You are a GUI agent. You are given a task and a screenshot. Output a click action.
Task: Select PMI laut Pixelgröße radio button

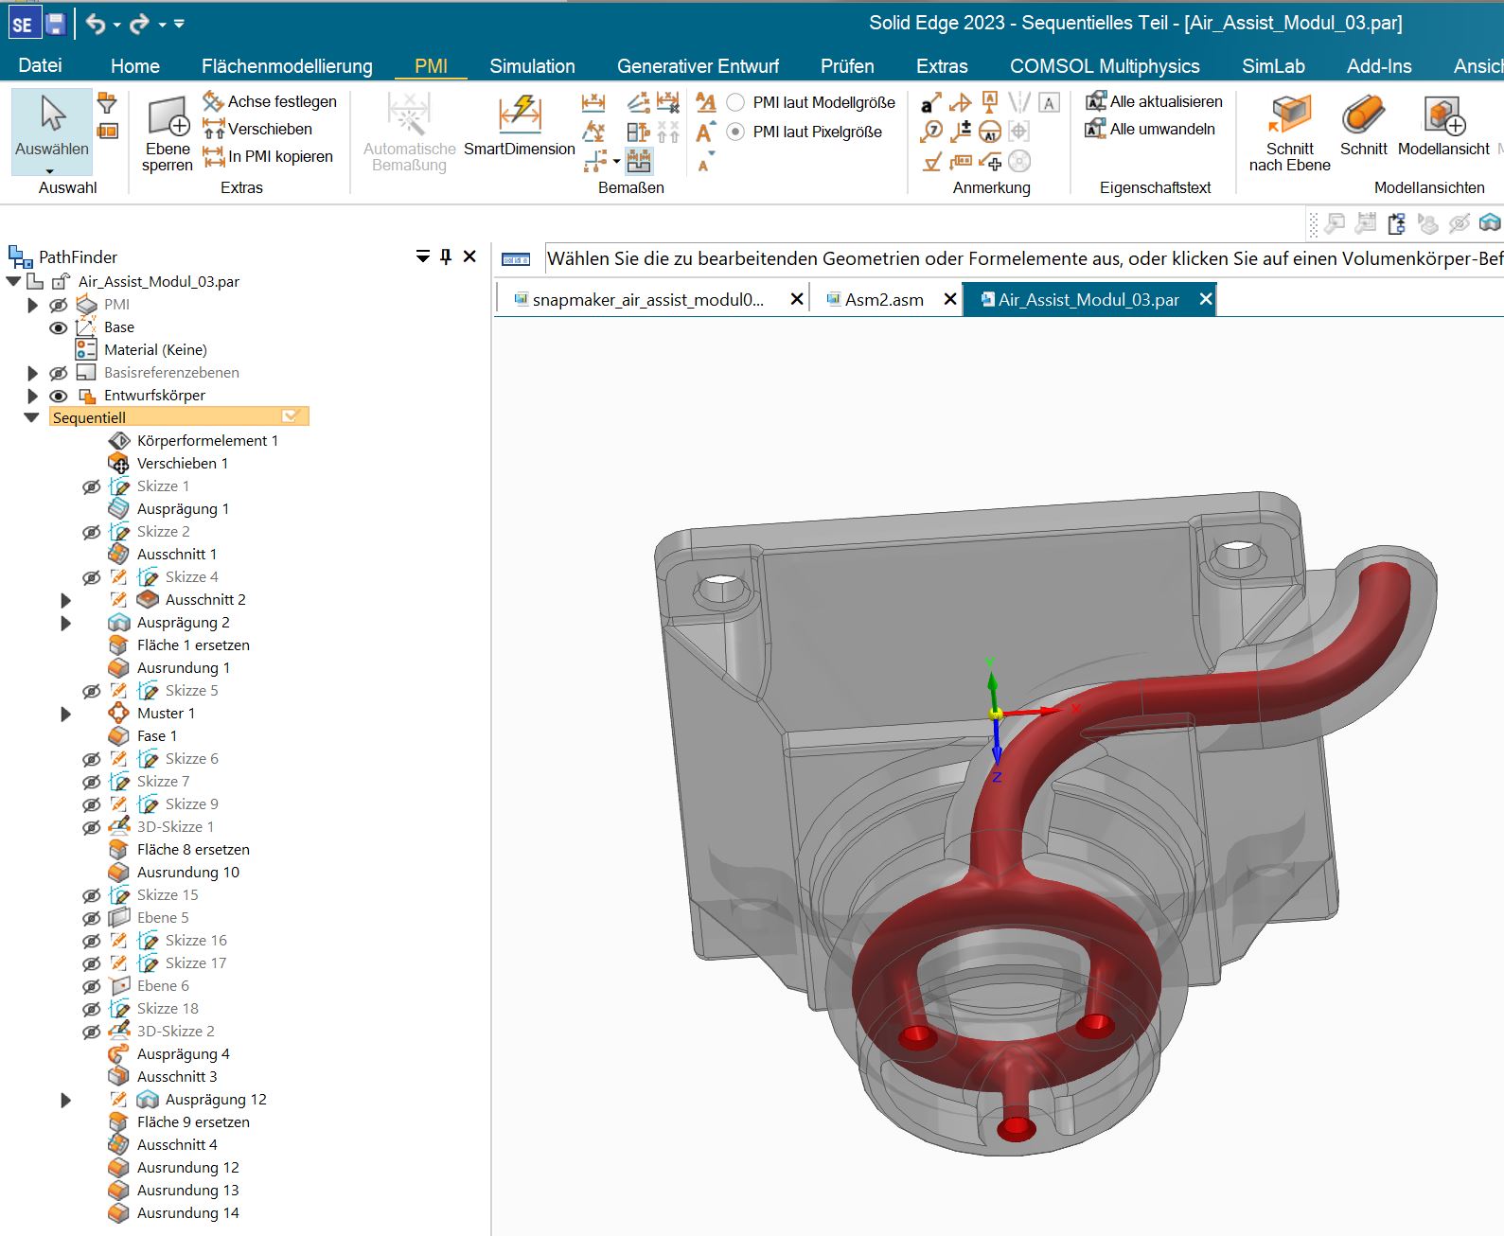(735, 132)
